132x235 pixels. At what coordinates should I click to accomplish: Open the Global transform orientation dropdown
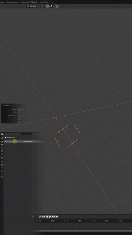click(x=33, y=6)
